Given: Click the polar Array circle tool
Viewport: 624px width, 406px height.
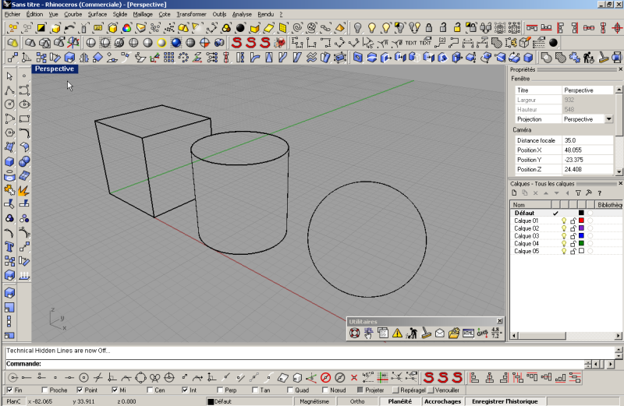Looking at the screenshot, I should (x=183, y=58).
